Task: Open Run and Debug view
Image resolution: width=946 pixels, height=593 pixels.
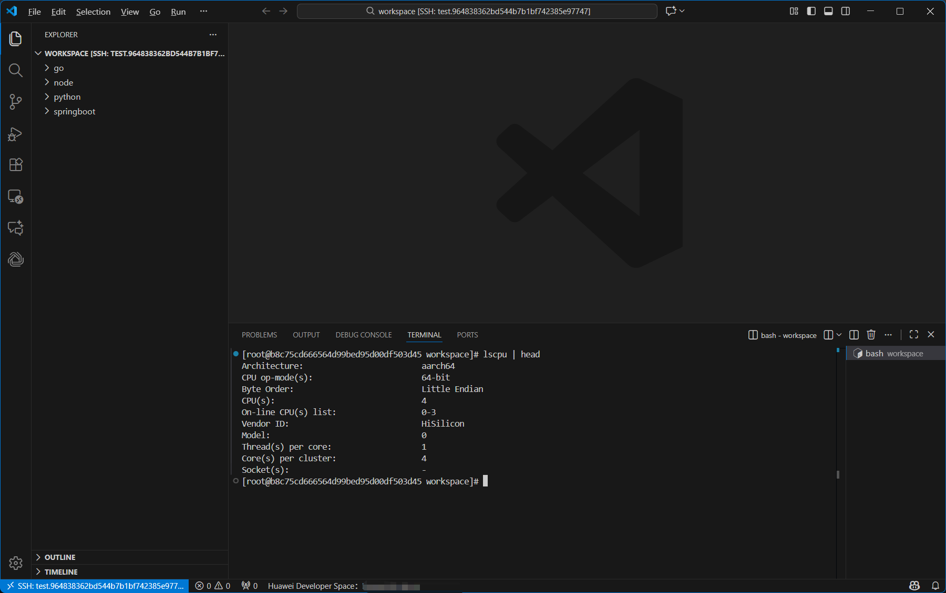Action: 16,134
